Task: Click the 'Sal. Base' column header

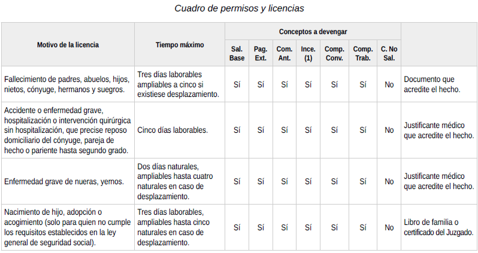Action: point(237,53)
